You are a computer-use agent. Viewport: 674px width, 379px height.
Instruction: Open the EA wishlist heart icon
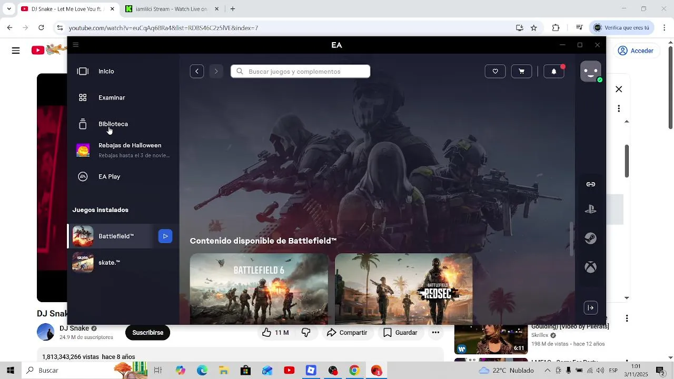click(495, 71)
